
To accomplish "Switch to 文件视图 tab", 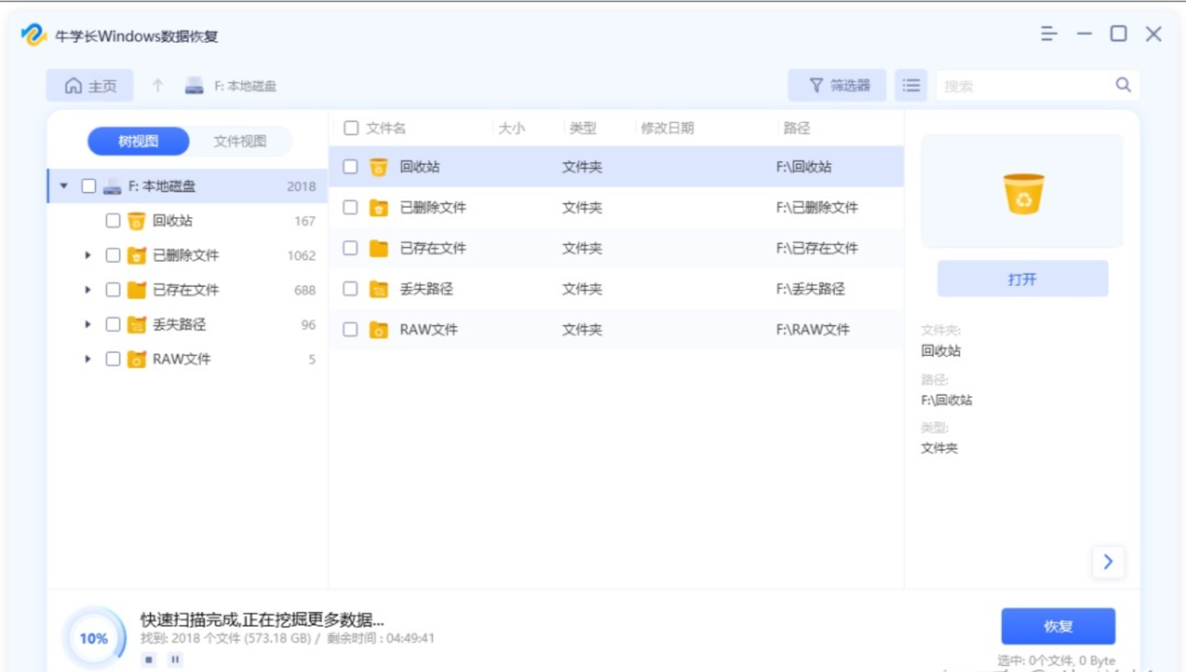I will click(x=240, y=142).
